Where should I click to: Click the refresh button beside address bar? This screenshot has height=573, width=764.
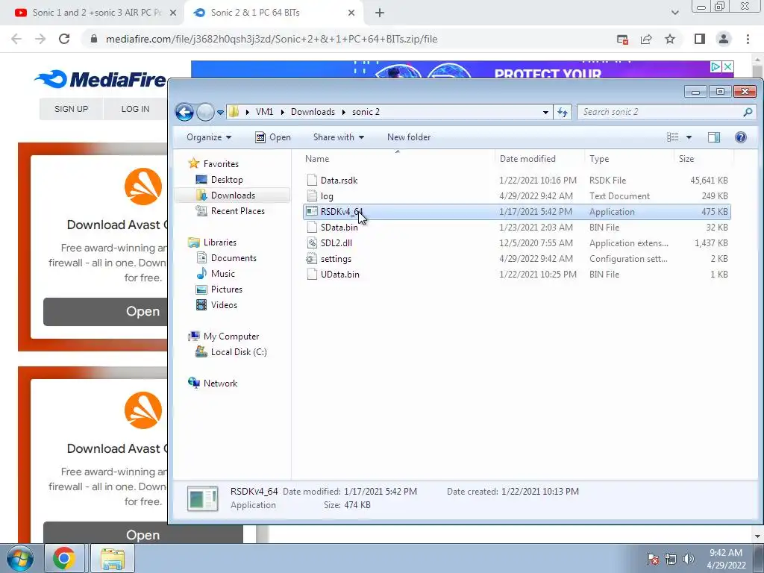click(563, 112)
